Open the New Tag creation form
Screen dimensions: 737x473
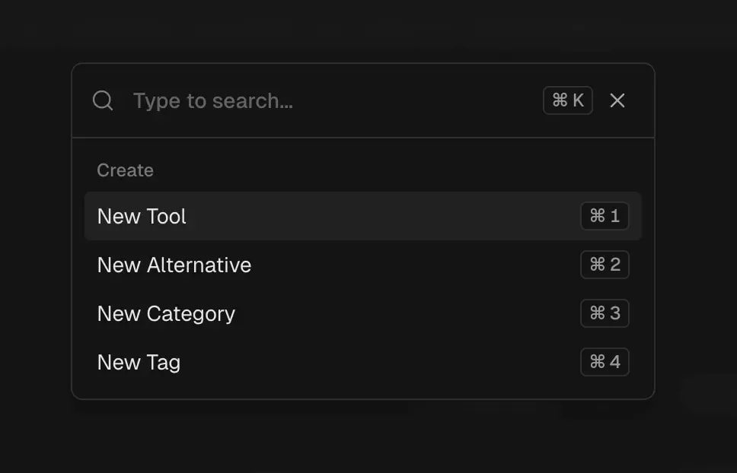pos(139,362)
